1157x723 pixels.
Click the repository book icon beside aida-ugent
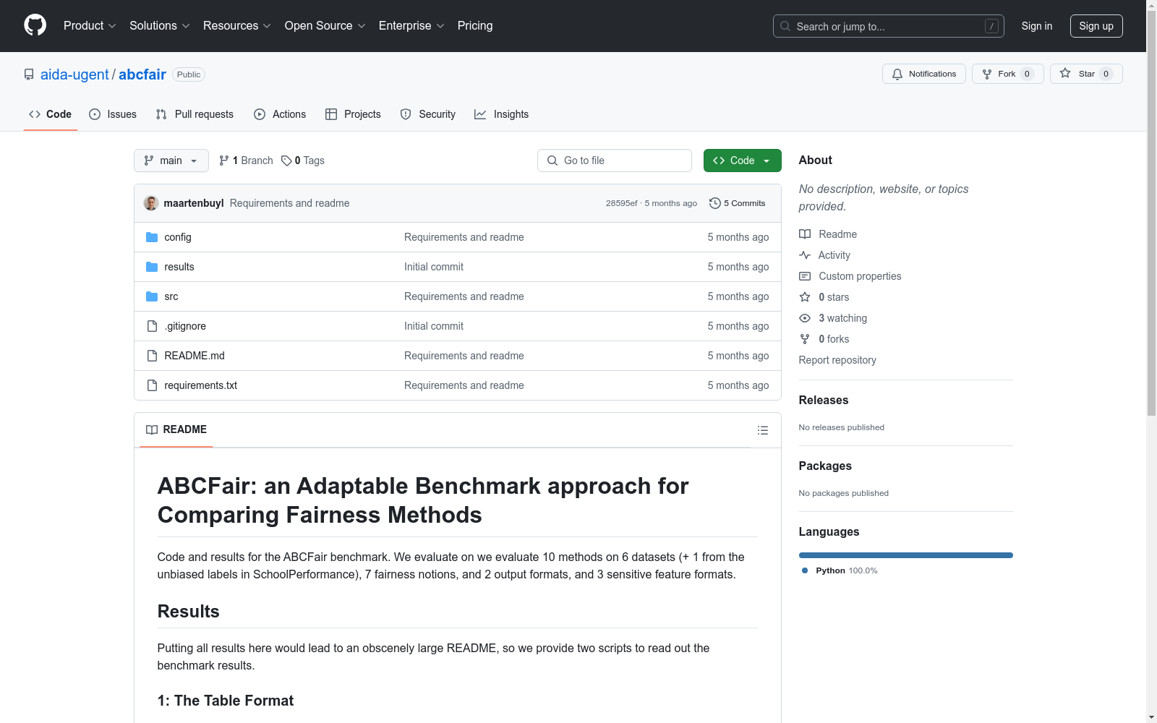29,74
